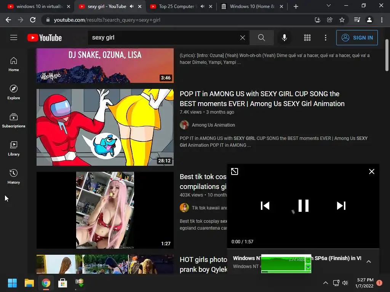390x292 pixels.
Task: Click the SIGN IN button
Action: [x=357, y=38]
